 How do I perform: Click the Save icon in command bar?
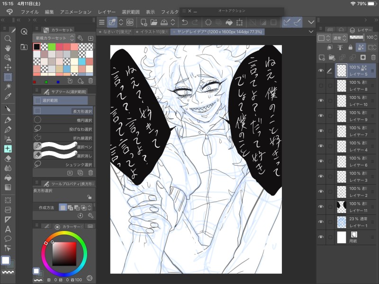tap(164, 22)
